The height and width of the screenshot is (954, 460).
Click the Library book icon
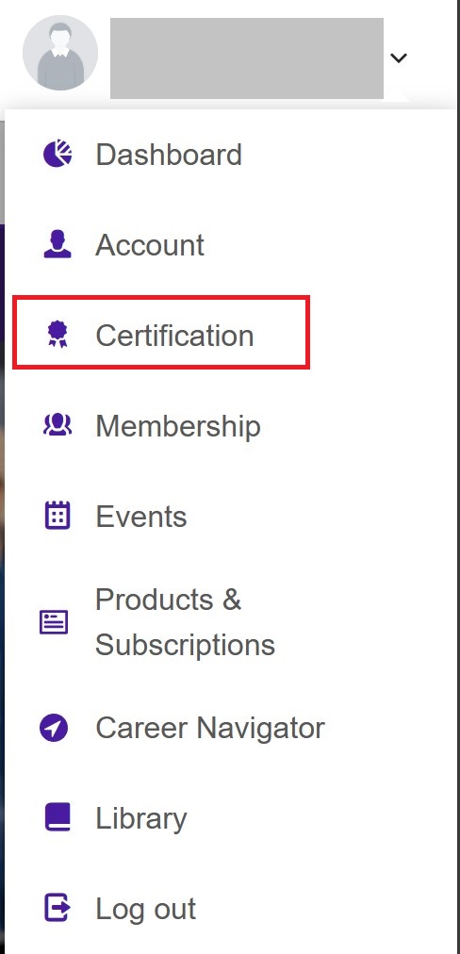coord(57,817)
